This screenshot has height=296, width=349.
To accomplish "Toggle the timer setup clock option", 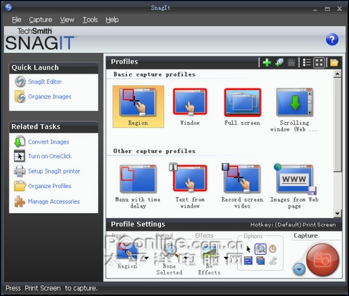I will [x=273, y=249].
